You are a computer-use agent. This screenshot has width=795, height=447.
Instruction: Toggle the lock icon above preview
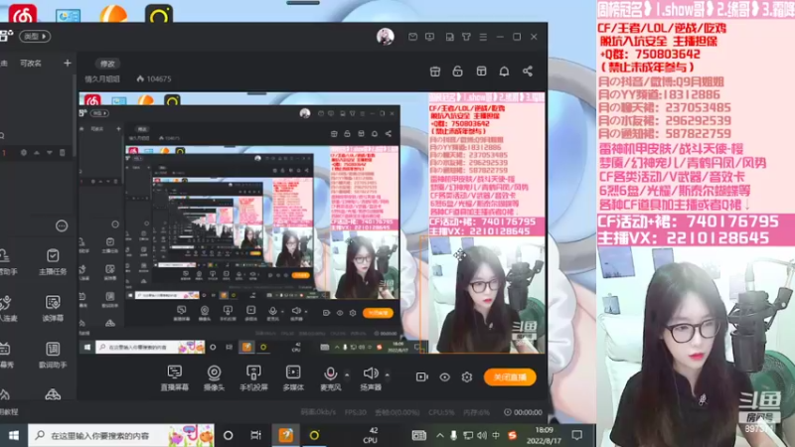457,72
